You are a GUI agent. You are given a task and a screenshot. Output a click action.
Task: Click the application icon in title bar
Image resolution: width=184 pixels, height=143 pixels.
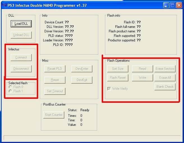tap(4, 5)
